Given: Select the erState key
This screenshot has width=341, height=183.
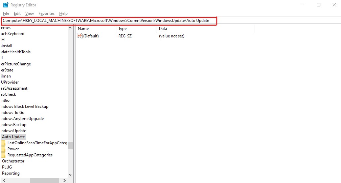Looking at the screenshot, I should [x=7, y=70].
